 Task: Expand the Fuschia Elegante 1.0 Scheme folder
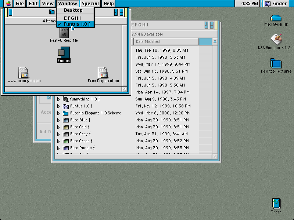(58, 113)
